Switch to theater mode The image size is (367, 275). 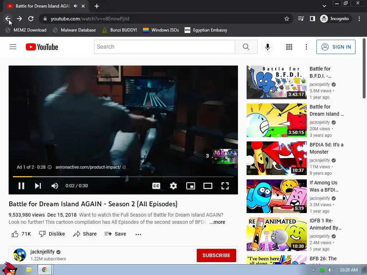[x=208, y=186]
